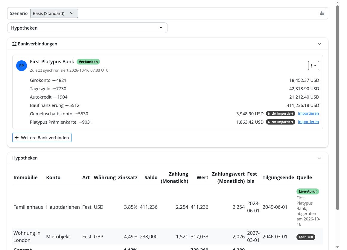This screenshot has width=347, height=250.
Task: Click the page vertical scrollbar
Action: [x=337, y=108]
